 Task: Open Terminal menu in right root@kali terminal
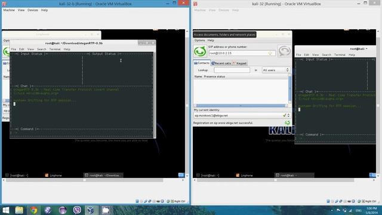click(340, 55)
